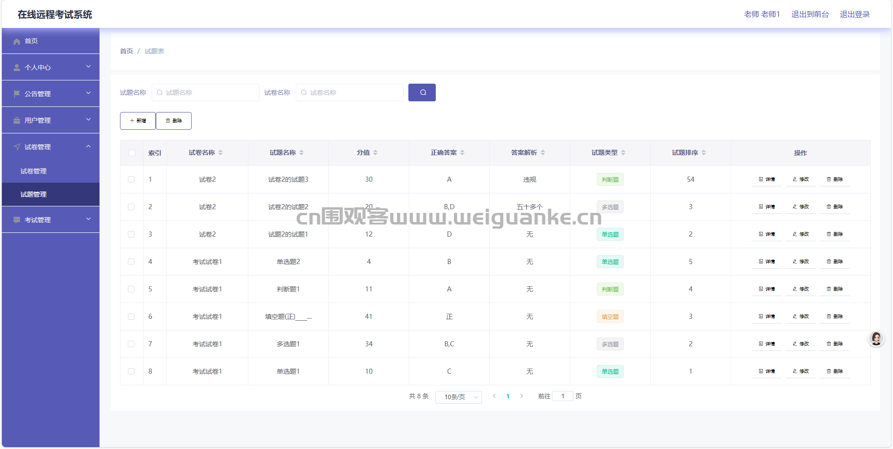Open the customer service avatar icon
The height and width of the screenshot is (449, 893).
point(876,339)
